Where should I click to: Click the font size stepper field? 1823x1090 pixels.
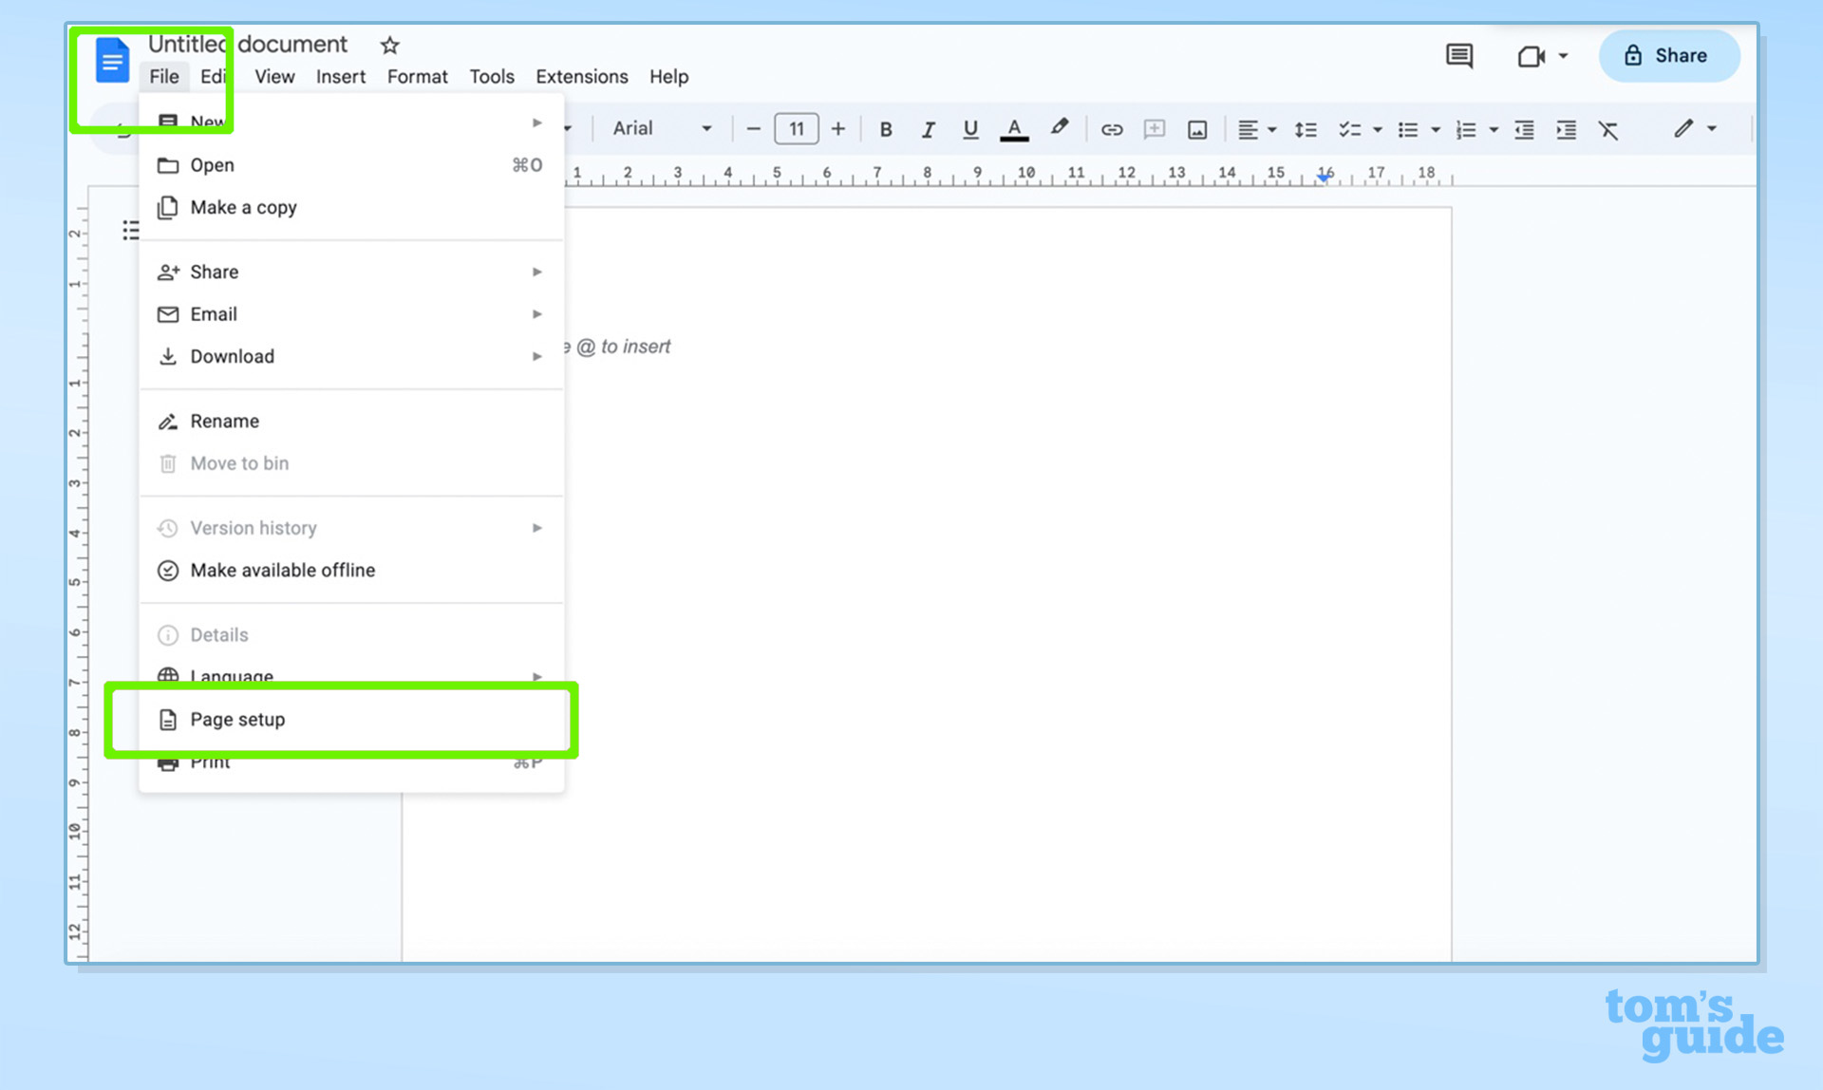pos(794,127)
